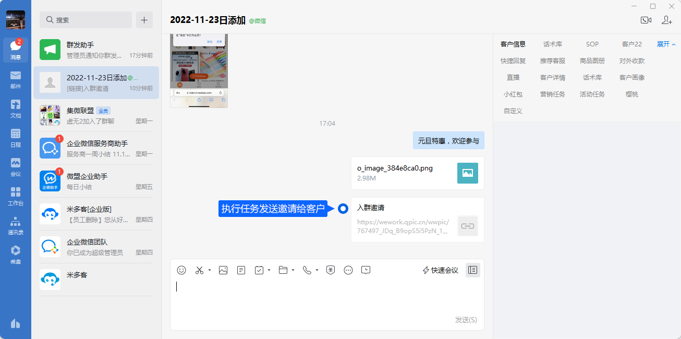The width and height of the screenshot is (681, 339).
Task: Open the 客户画像 tab
Action: (632, 78)
